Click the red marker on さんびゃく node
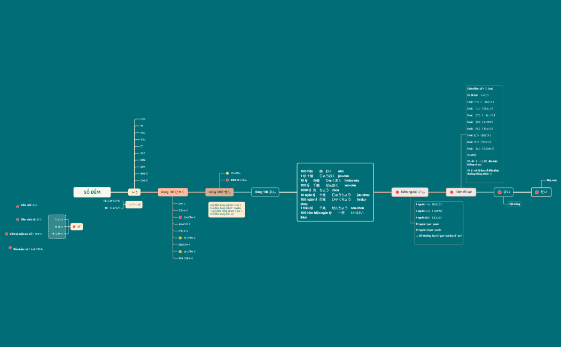 pos(181,217)
